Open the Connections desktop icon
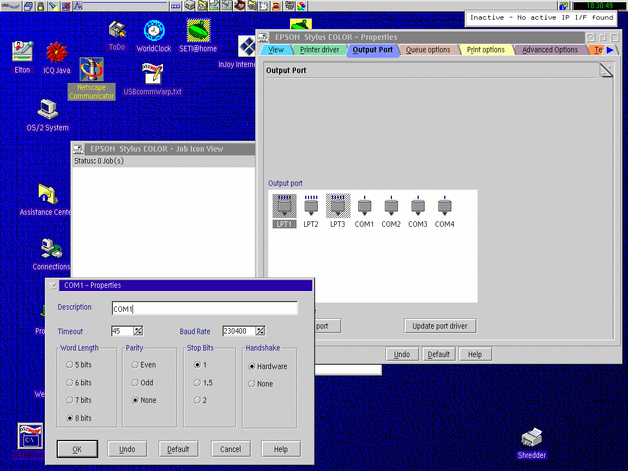 (51, 255)
